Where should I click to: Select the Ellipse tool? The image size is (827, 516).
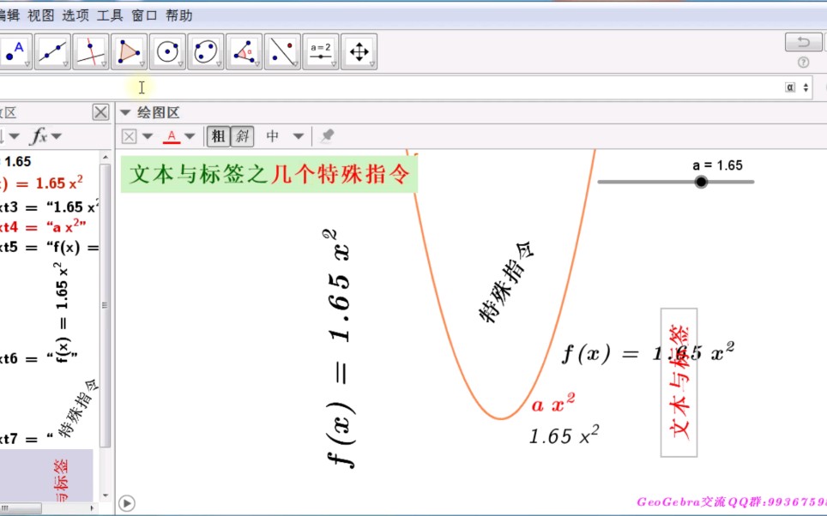coord(205,51)
